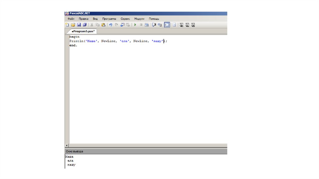Open file using the folder icon
Screen dimensions: 319x179
(x=73, y=25)
